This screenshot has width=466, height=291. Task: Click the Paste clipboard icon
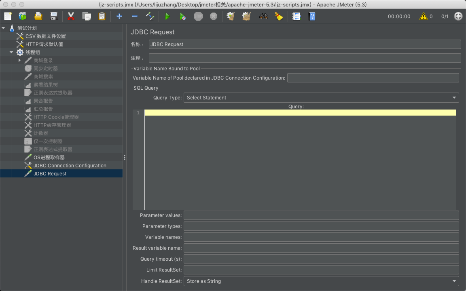point(102,16)
